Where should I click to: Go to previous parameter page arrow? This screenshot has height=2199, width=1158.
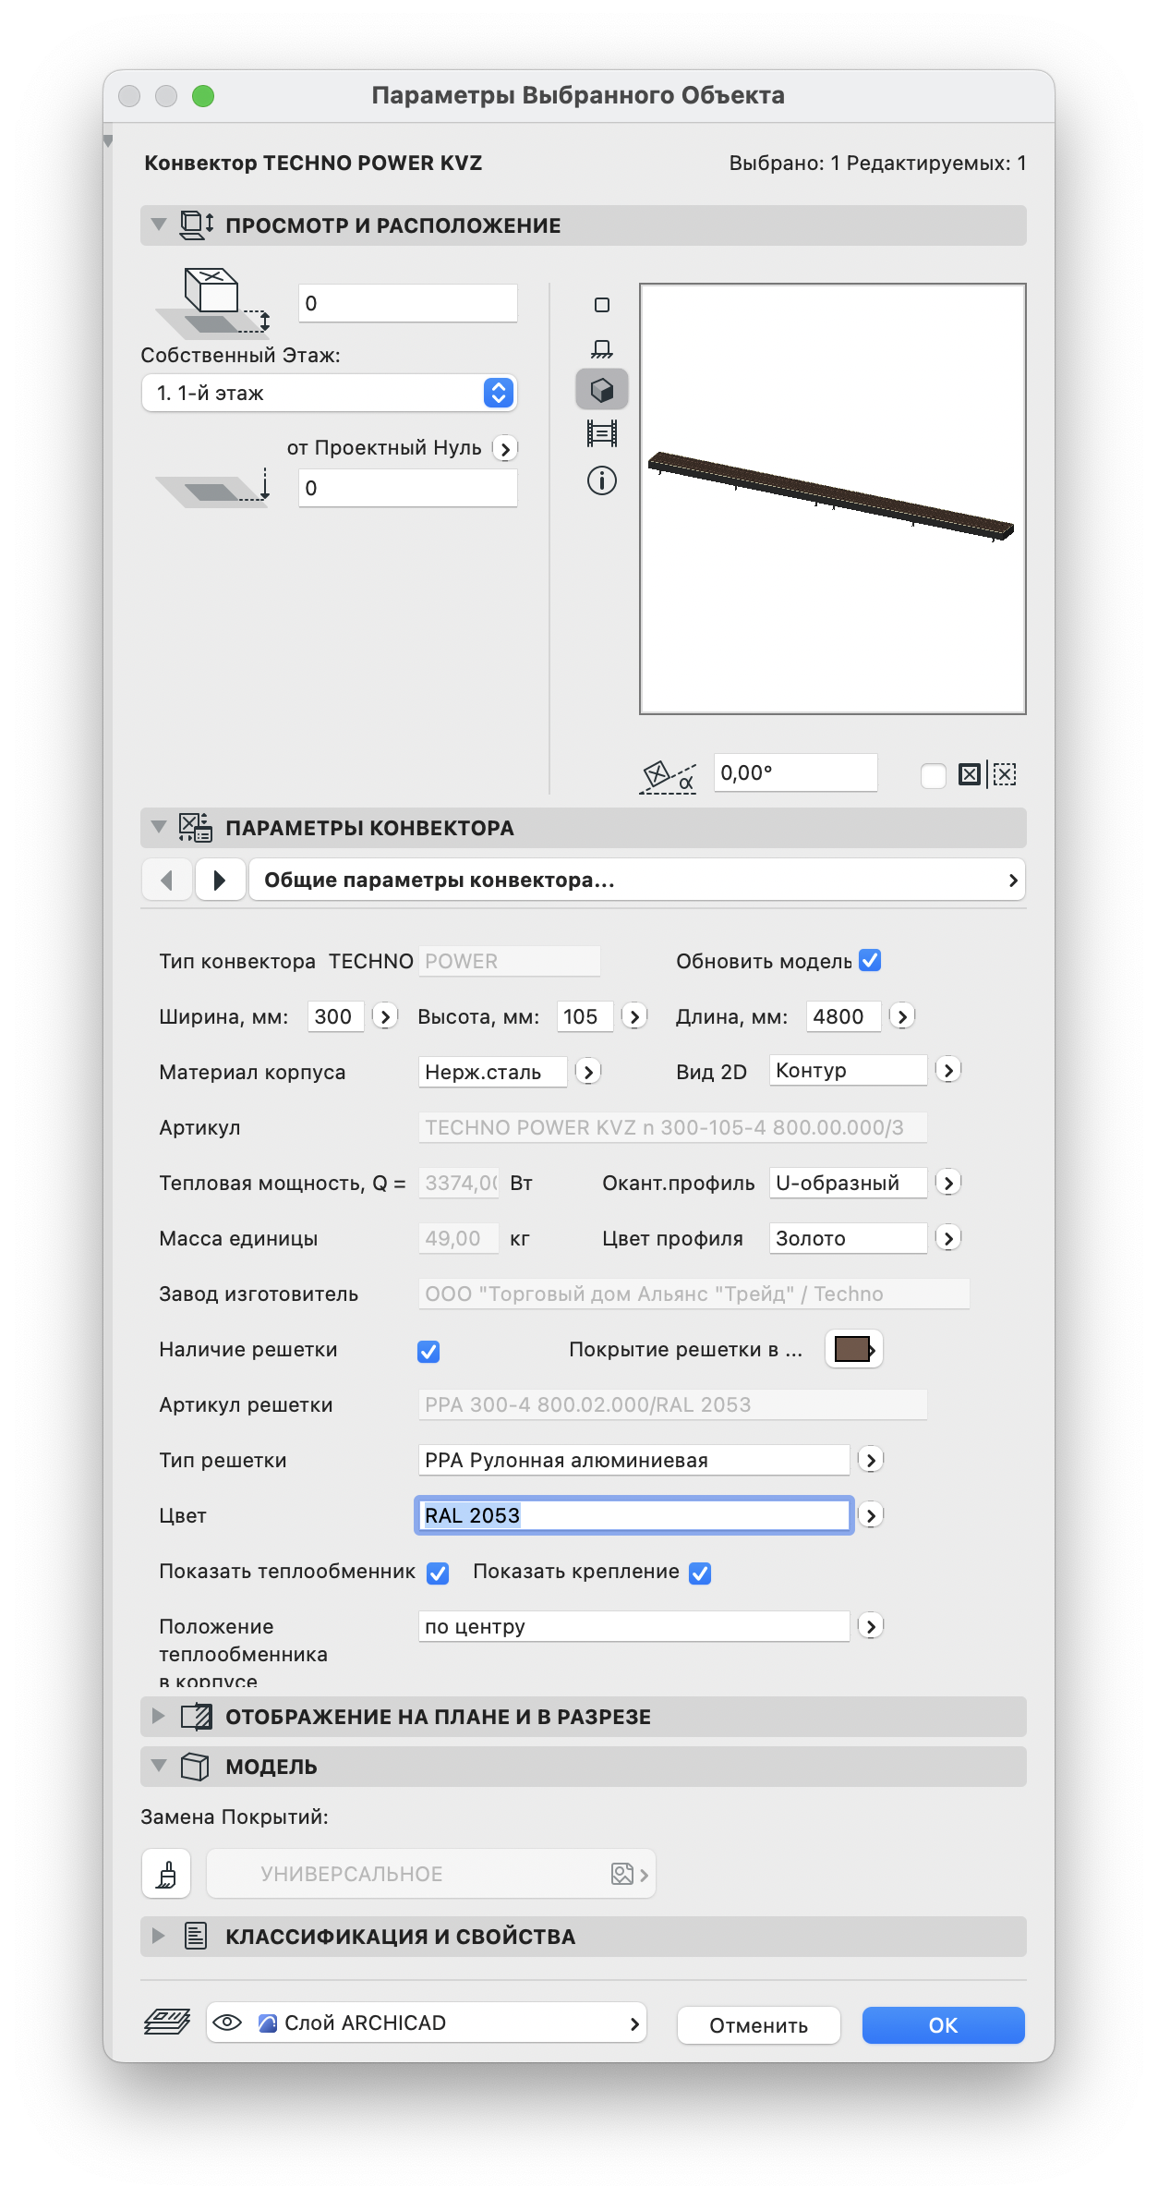click(x=167, y=880)
